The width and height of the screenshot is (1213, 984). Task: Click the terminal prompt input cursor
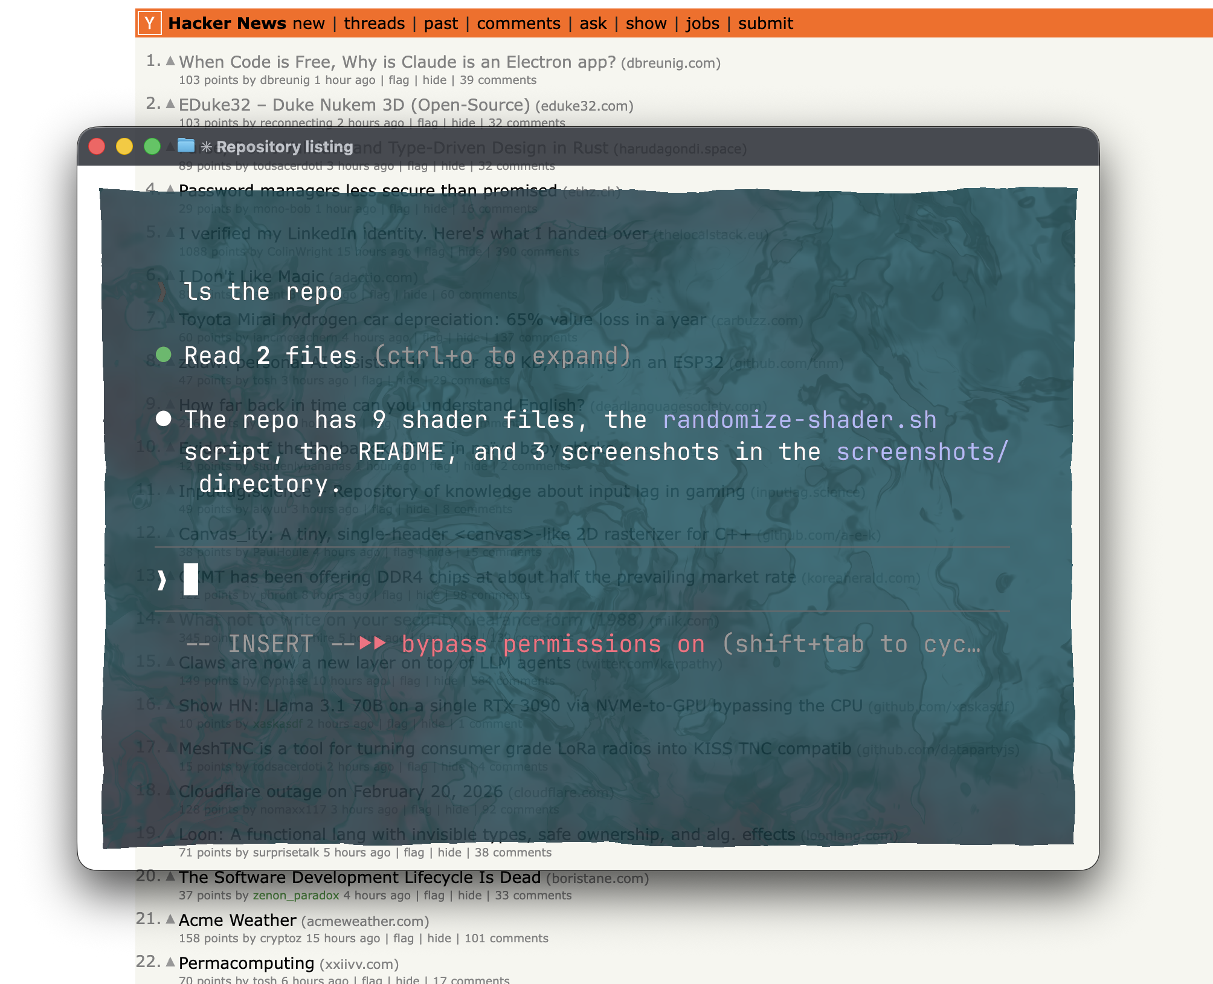pos(191,580)
